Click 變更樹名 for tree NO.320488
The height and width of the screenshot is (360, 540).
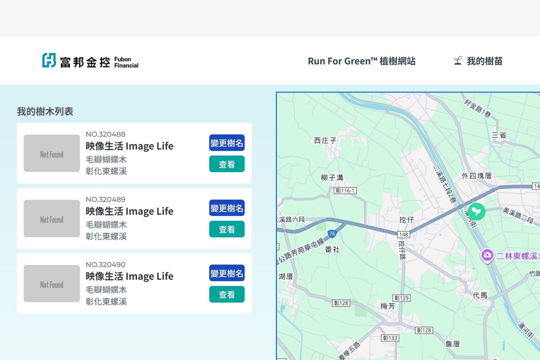[x=227, y=143]
